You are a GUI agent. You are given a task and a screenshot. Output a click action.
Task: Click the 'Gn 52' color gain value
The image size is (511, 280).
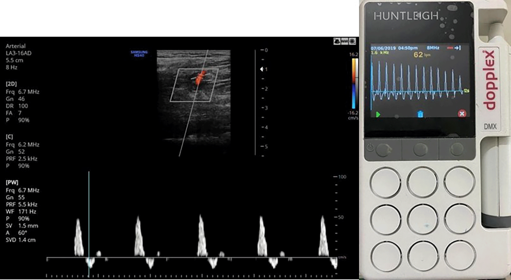(x=15, y=152)
